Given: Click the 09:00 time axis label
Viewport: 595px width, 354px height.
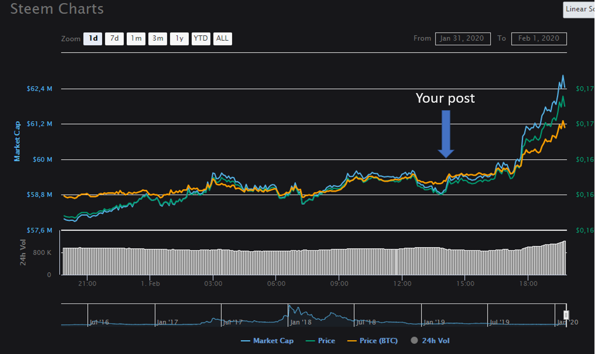Looking at the screenshot, I should [339, 283].
